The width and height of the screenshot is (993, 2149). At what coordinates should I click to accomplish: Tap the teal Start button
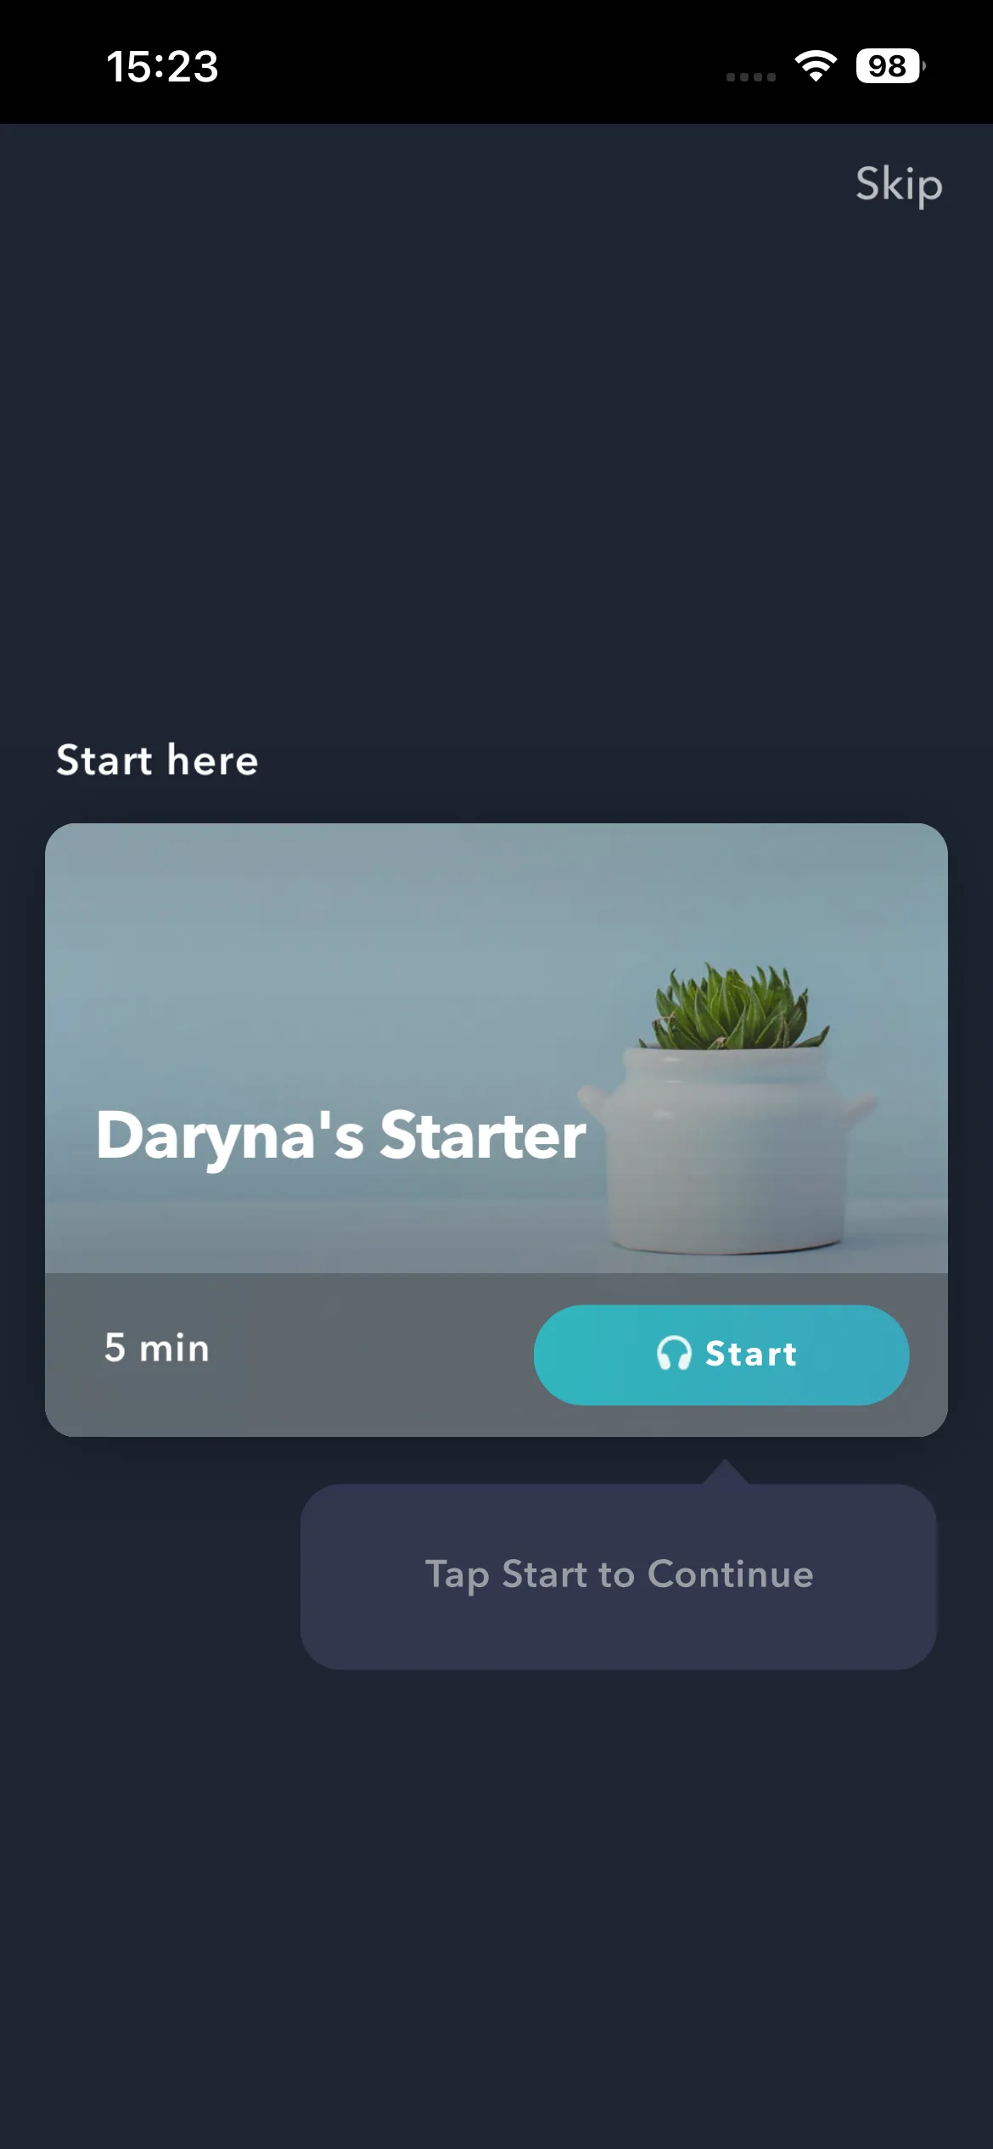[x=721, y=1355]
